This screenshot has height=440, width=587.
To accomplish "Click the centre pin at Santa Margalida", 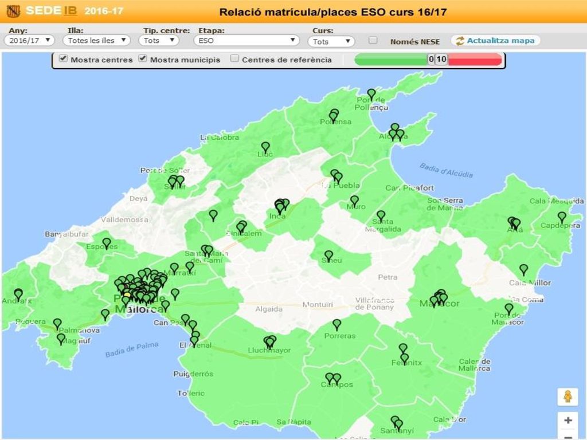I will click(381, 216).
